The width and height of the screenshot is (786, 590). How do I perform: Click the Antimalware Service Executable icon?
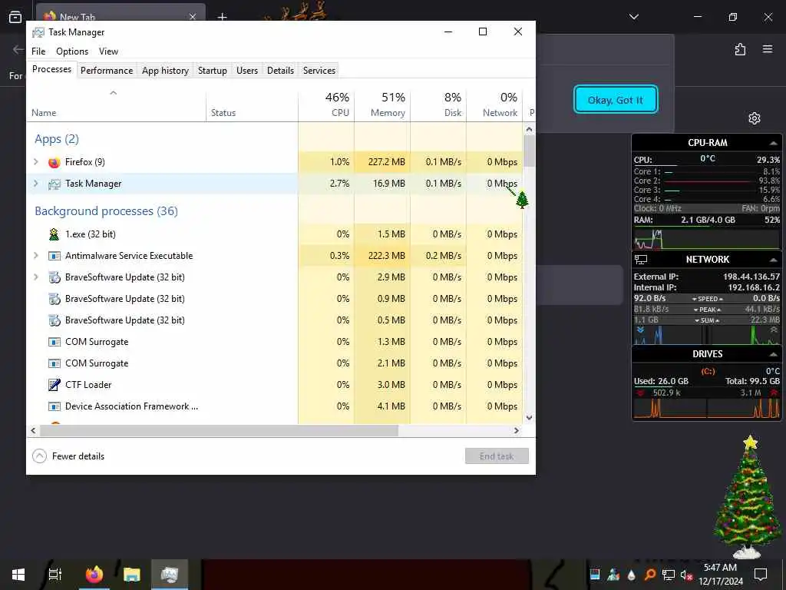click(54, 256)
